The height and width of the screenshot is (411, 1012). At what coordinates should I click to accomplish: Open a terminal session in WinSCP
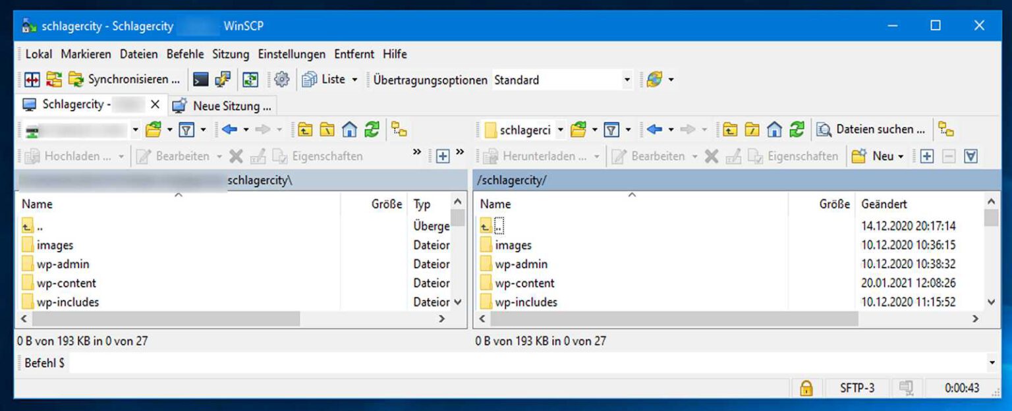coord(200,79)
